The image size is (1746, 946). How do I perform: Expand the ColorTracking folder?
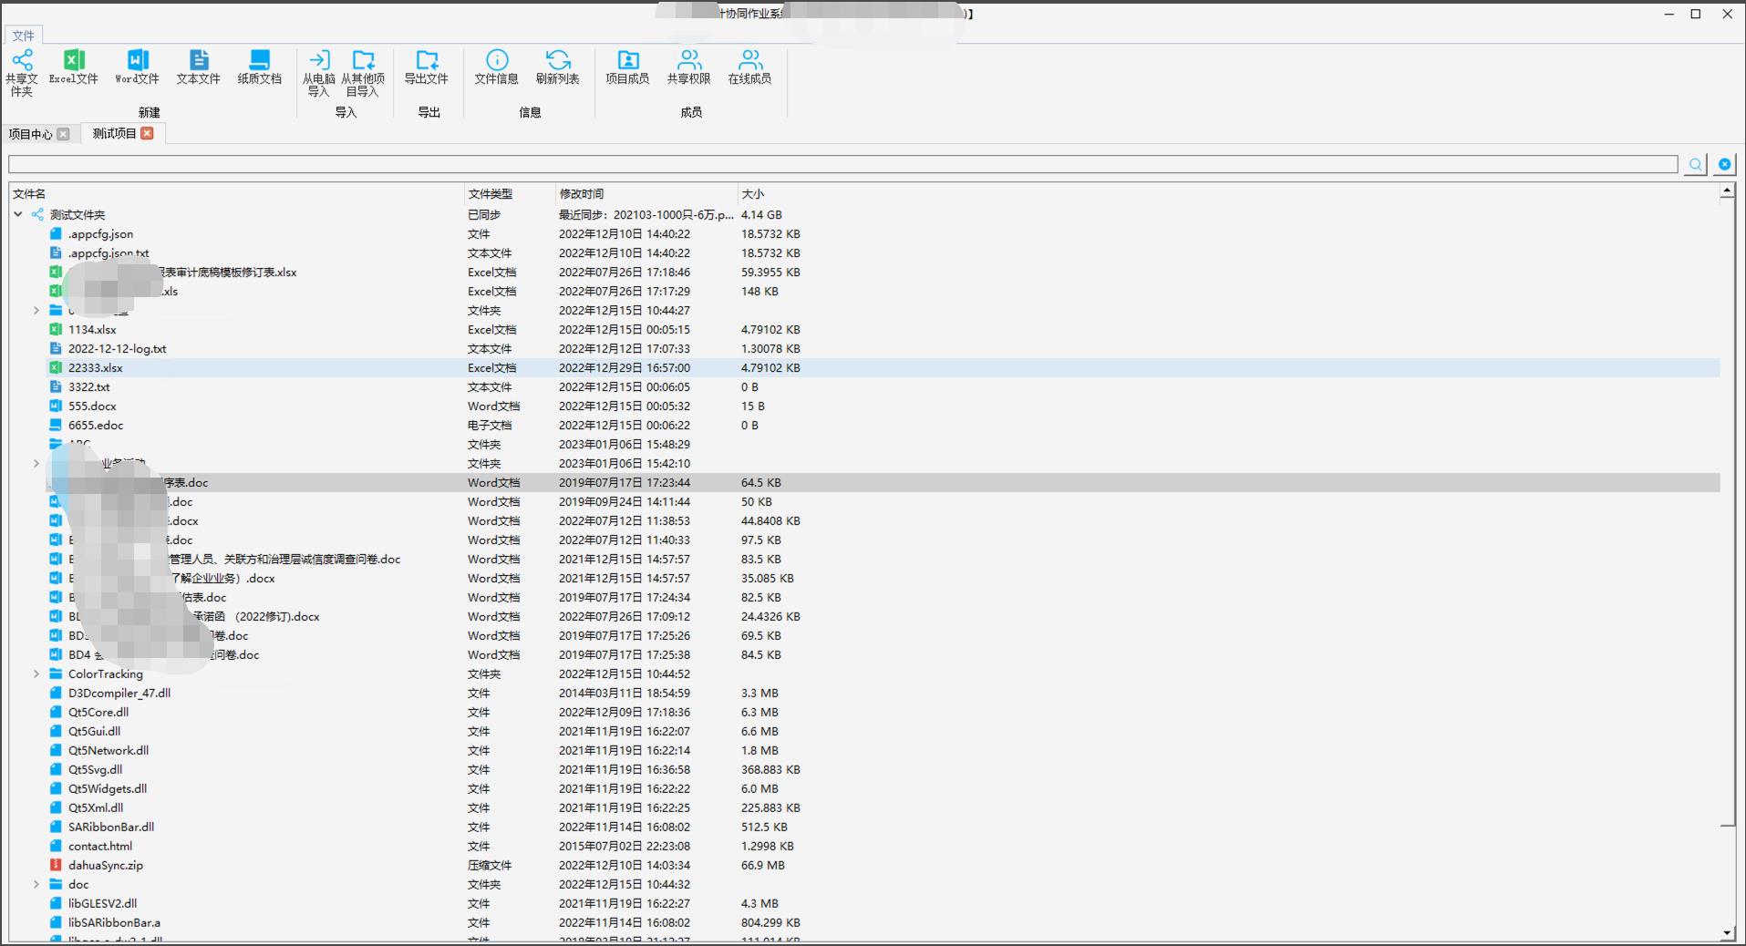pos(36,674)
